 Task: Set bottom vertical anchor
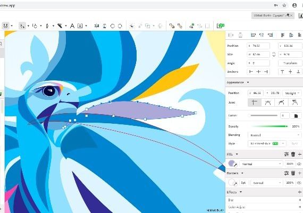point(298,72)
